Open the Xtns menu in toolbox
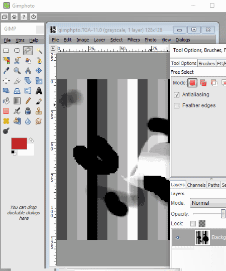The image size is (226, 271). [20, 40]
